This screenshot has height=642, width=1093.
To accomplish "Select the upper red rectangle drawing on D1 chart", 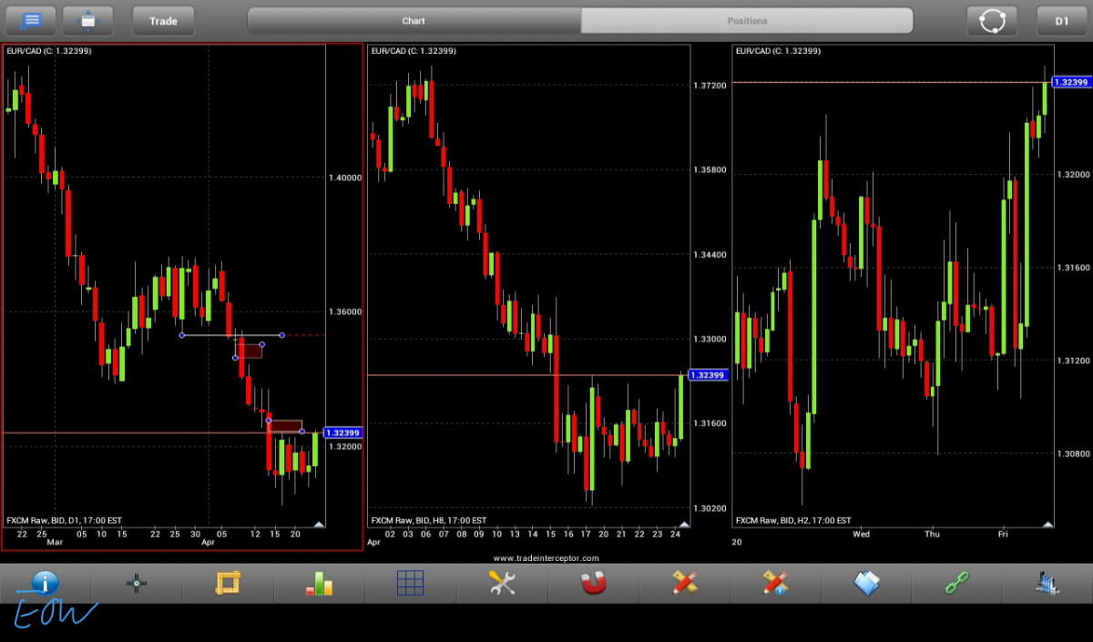I will (x=250, y=351).
